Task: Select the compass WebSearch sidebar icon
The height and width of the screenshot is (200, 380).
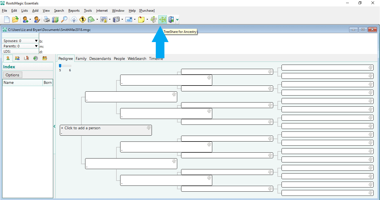Action: pos(36,58)
